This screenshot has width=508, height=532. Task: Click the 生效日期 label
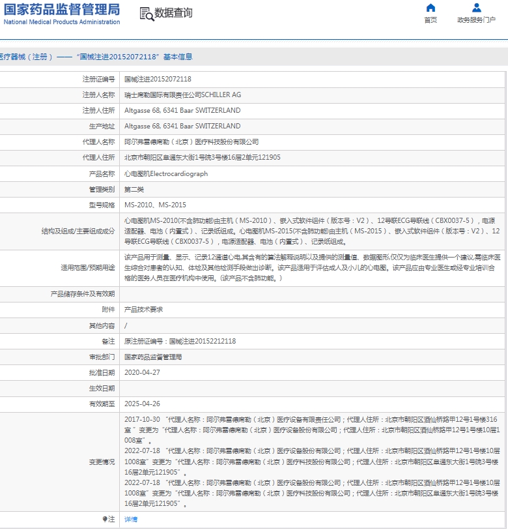[102, 388]
